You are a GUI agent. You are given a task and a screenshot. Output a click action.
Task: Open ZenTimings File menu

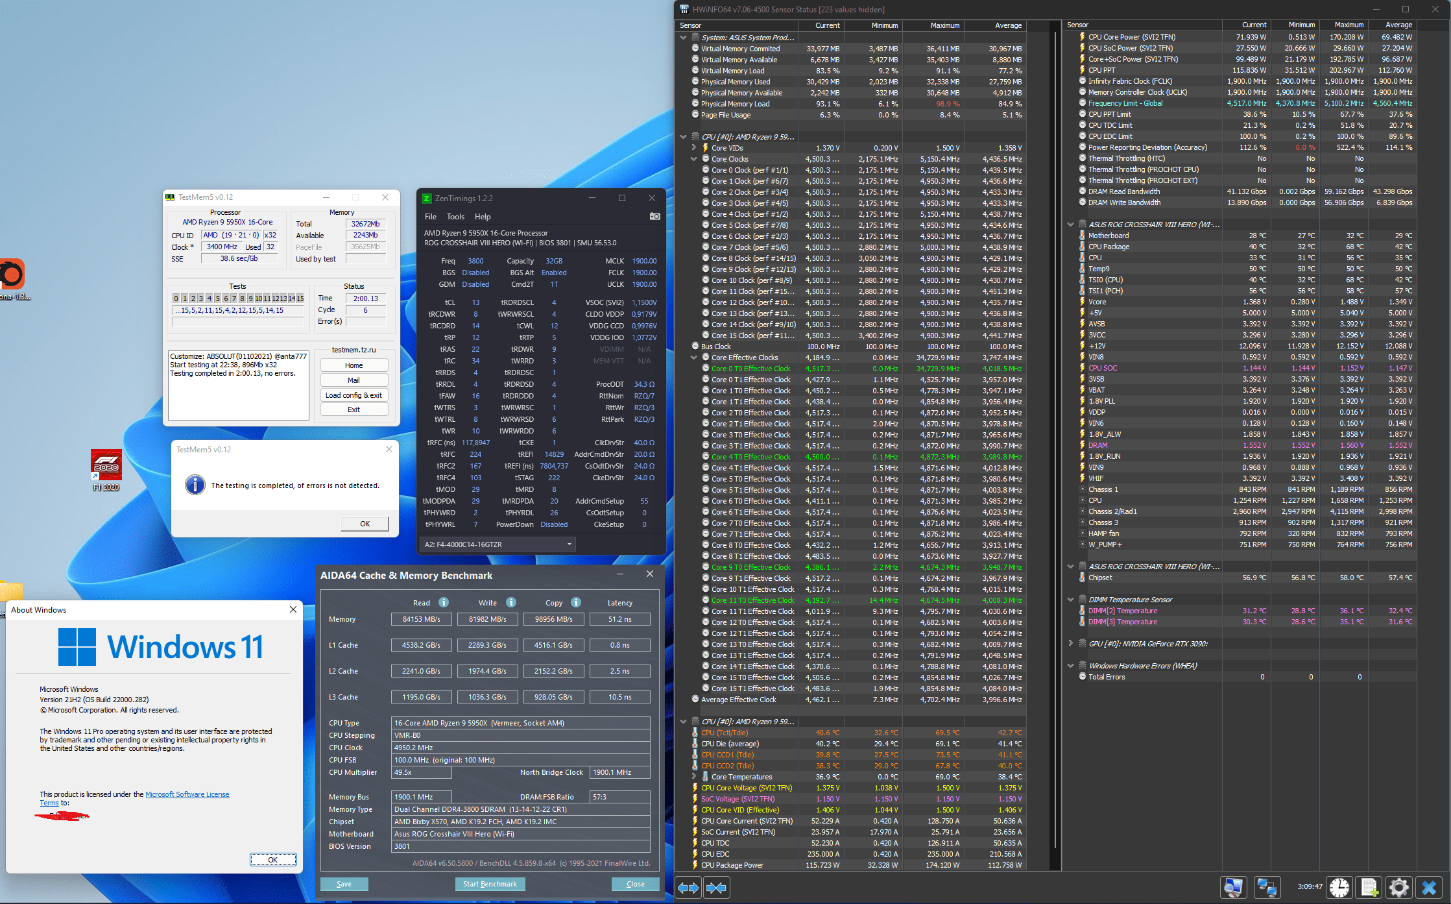431,217
